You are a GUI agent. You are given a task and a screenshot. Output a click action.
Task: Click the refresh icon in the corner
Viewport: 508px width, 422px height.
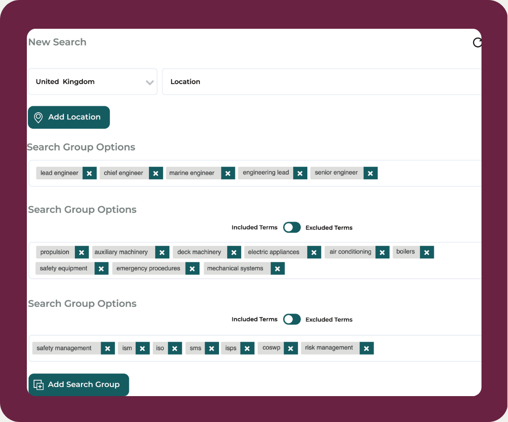[477, 43]
